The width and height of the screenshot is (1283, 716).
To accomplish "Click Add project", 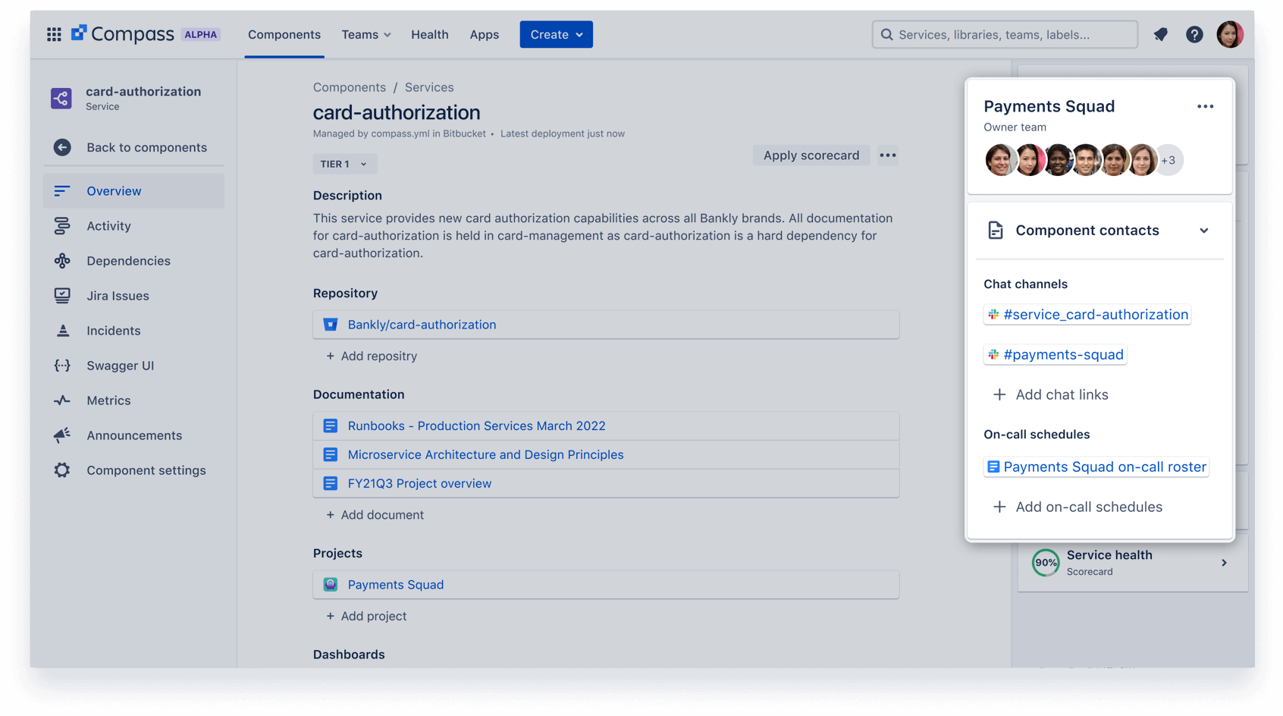I will pyautogui.click(x=366, y=617).
